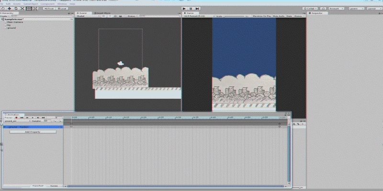The height and width of the screenshot is (191, 383).
Task: Select the ground : Position property row
Action: click(x=33, y=127)
